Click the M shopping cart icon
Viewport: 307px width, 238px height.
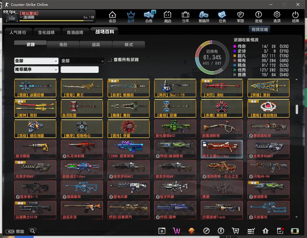(236, 231)
